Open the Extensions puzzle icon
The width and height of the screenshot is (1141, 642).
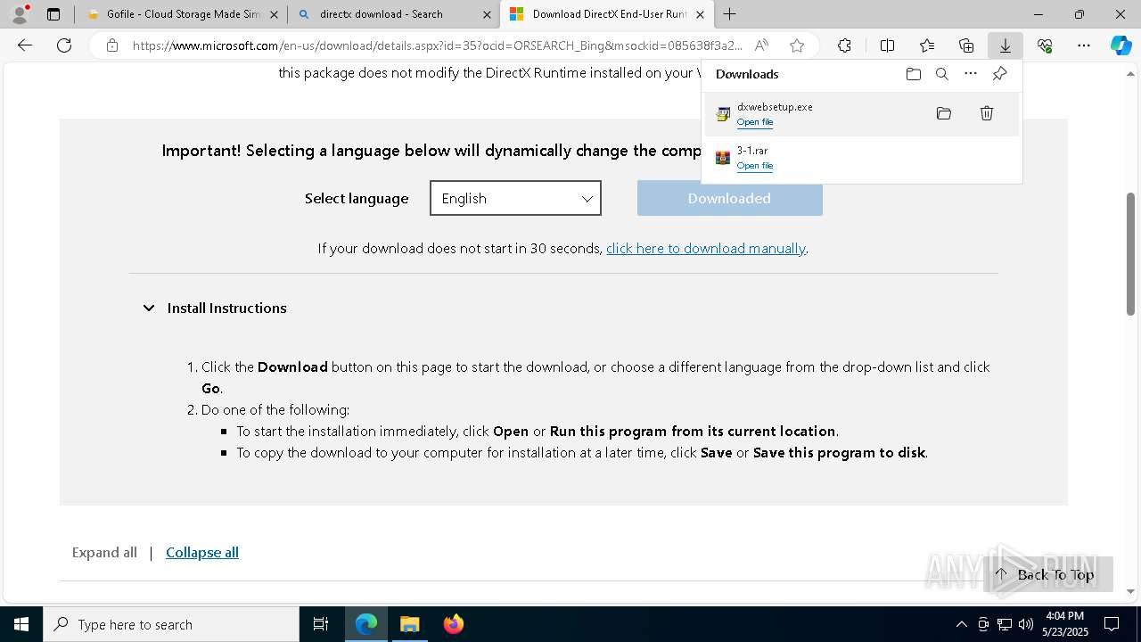point(844,45)
